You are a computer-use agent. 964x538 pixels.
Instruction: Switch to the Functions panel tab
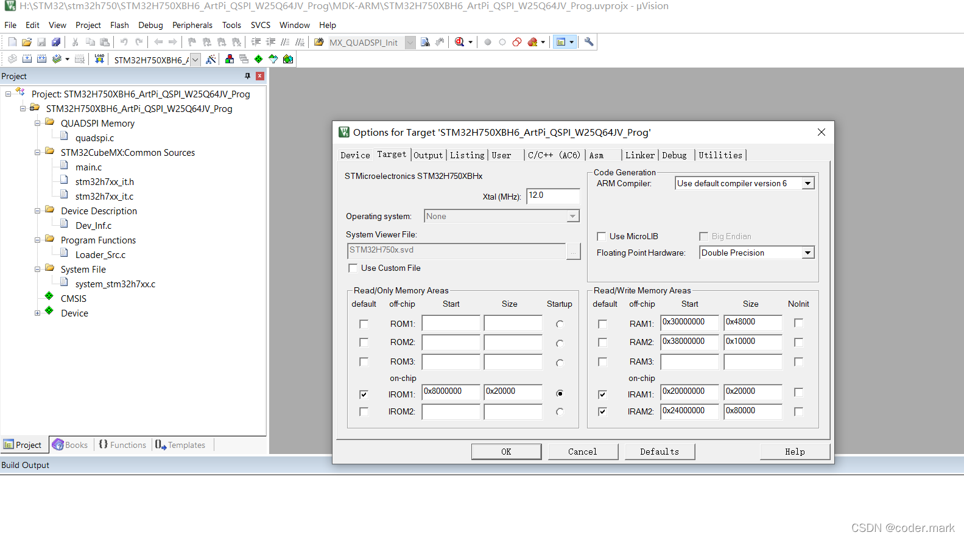coord(122,445)
